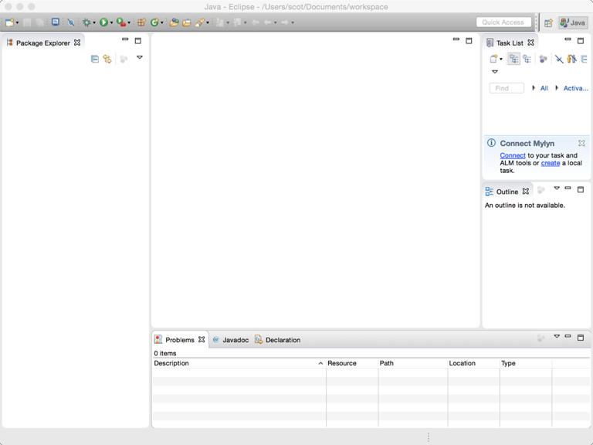Viewport: 593px width, 445px height.
Task: Click the Open Task folder icon
Action: 186,22
